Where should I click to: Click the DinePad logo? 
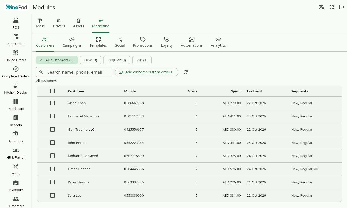[x=17, y=7]
